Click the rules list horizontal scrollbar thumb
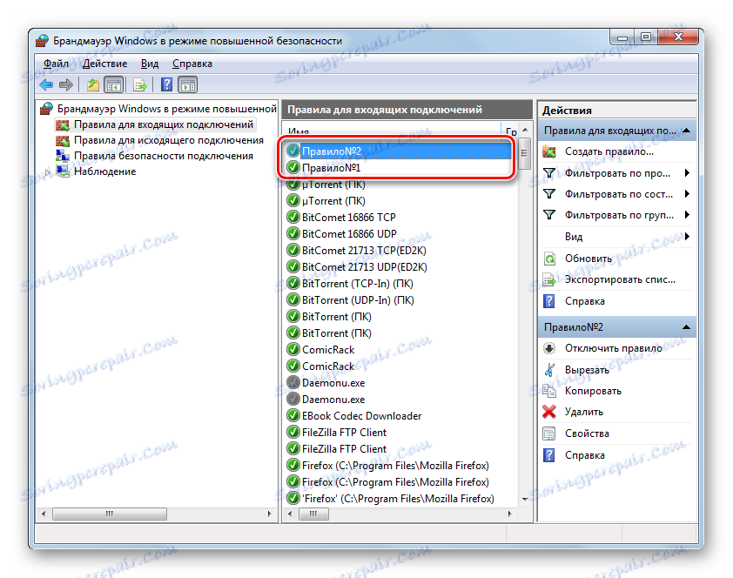The height and width of the screenshot is (578, 733). coord(313,514)
